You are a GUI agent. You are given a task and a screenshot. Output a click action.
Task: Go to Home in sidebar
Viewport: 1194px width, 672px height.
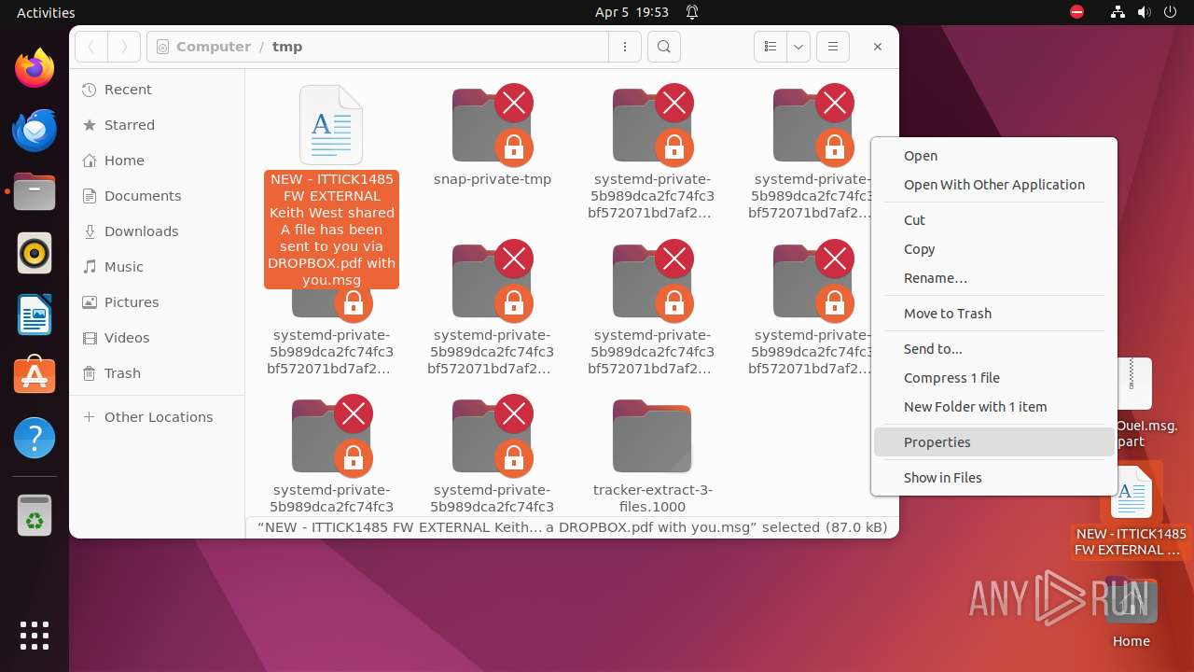[x=157, y=161]
